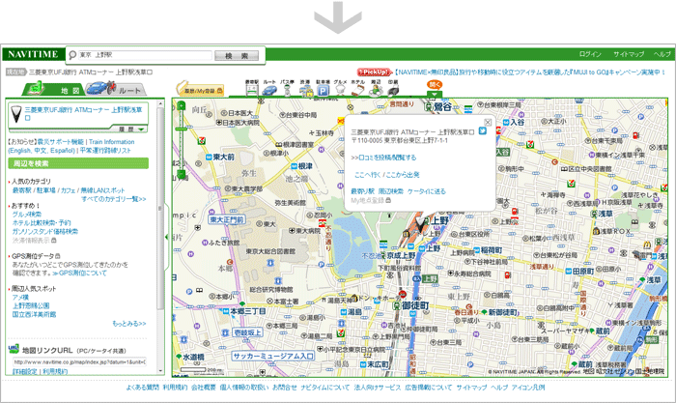Screen dimensions: 676x403
Task: Click the ここへ行く link in popup
Action: tap(368, 174)
